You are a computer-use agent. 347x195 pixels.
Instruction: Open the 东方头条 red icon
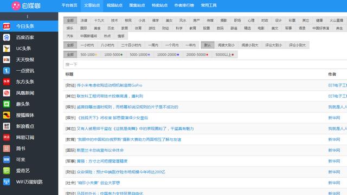pyautogui.click(x=7, y=82)
